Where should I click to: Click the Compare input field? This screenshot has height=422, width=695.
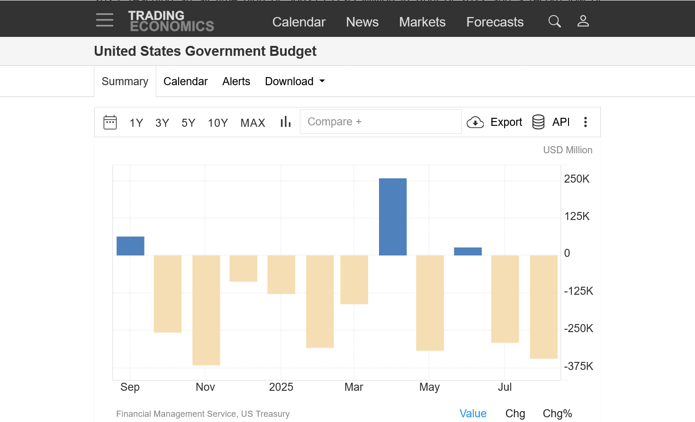(x=380, y=122)
